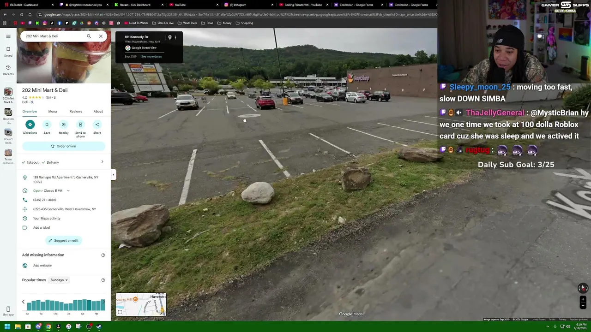Switch to the Overview tab
Screen dimensions: 591x332
click(30, 111)
